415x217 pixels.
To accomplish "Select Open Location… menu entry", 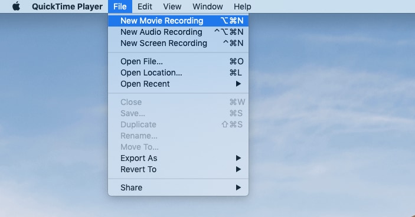I will pos(178,73).
